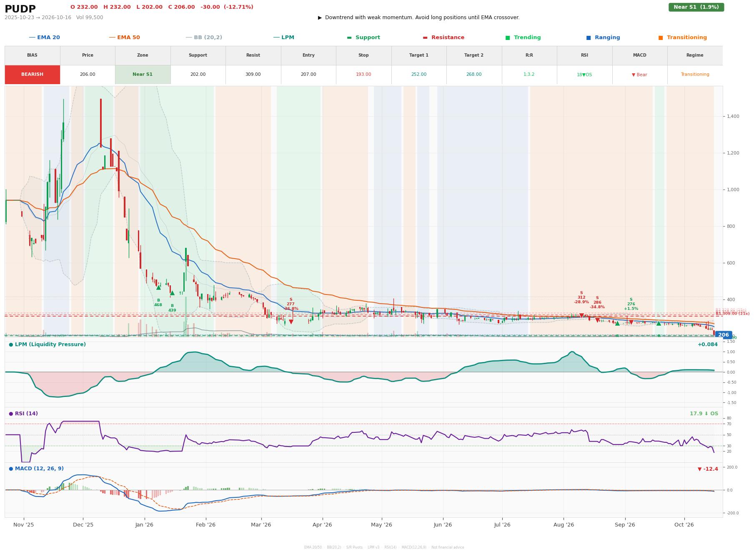The image size is (754, 554).
Task: Click the ▼ -12.4 MACD reading
Action: pos(708,469)
